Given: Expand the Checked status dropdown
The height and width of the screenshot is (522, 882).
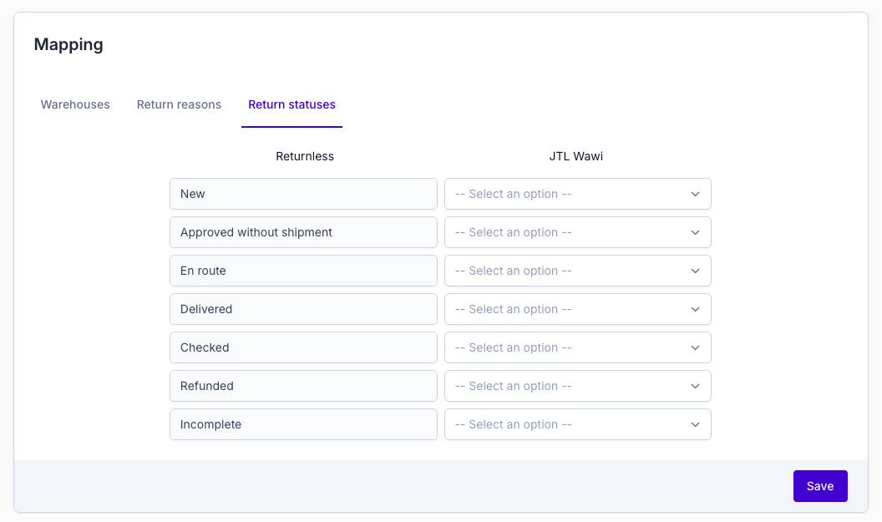Looking at the screenshot, I should click(577, 347).
